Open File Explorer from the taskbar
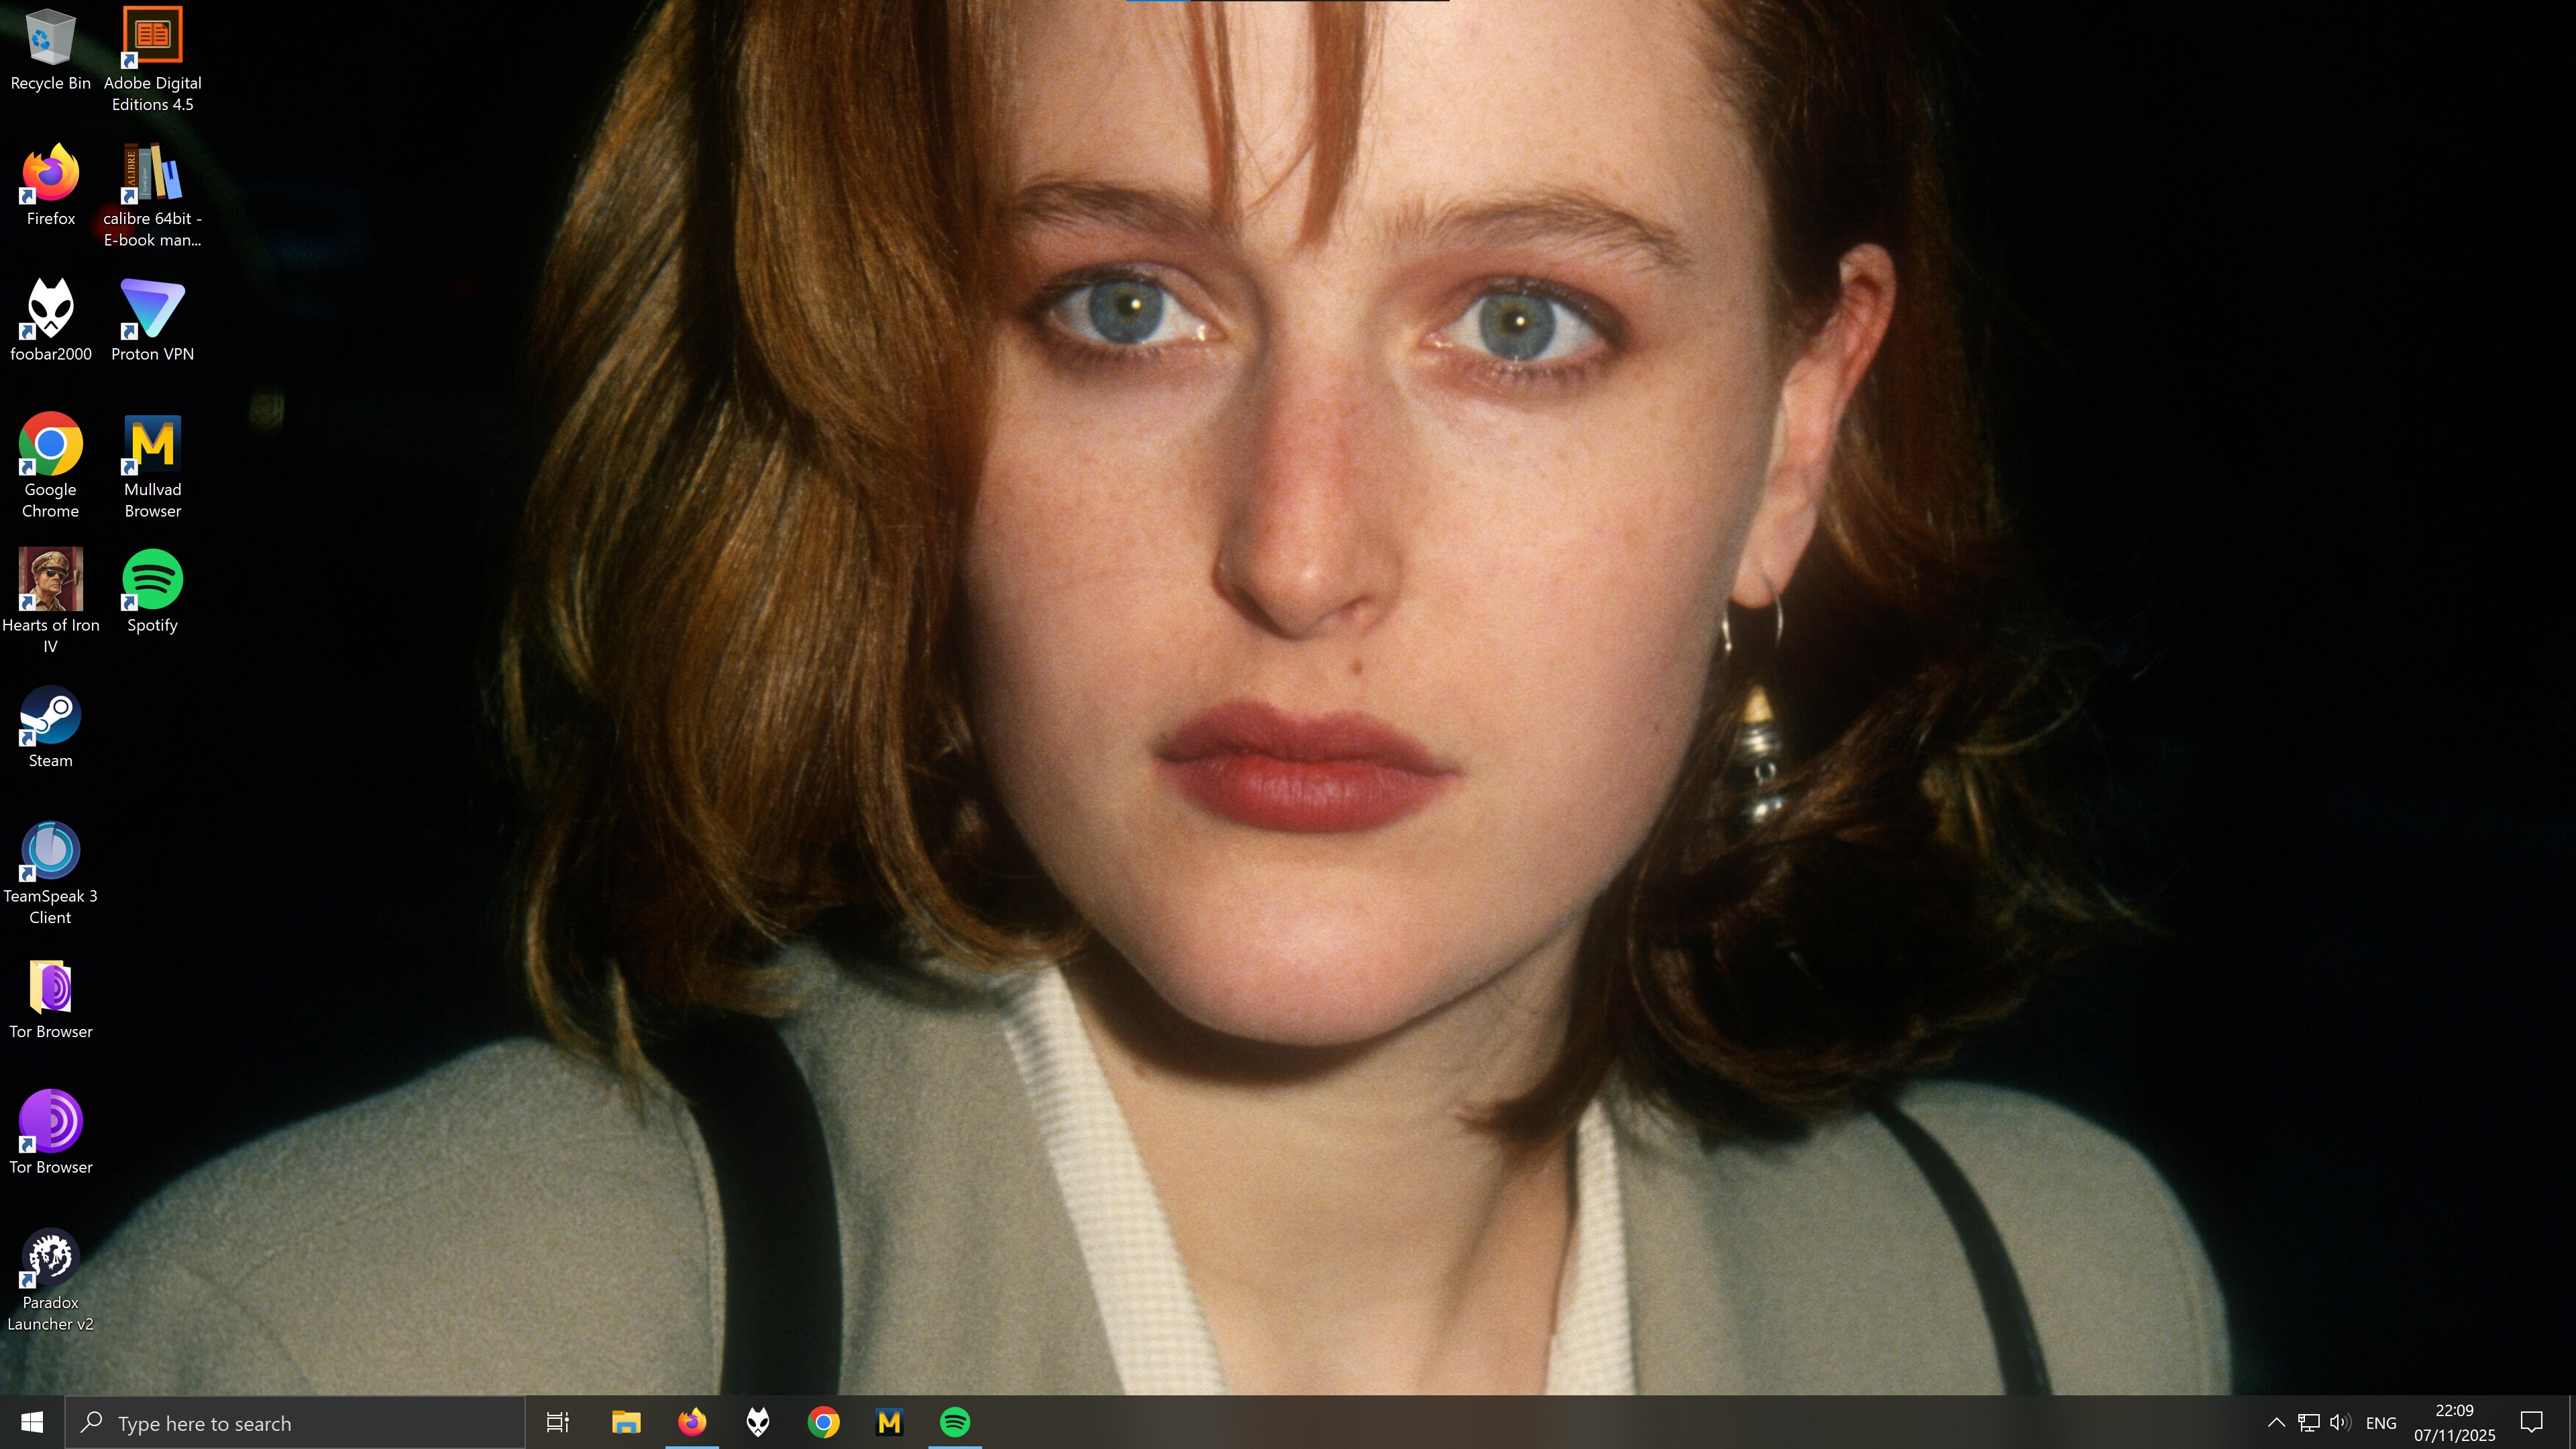Screen dimensions: 2576x1449 click(626, 1422)
